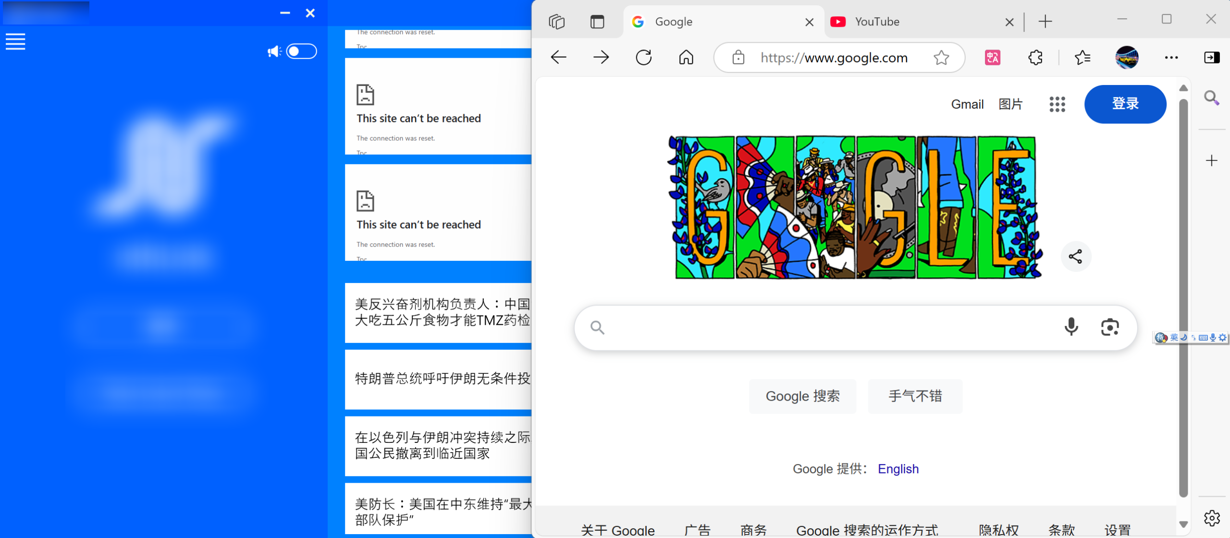Screen dimensions: 1230x538
Task: Click the 登录 sign-in button
Action: pyautogui.click(x=1125, y=104)
